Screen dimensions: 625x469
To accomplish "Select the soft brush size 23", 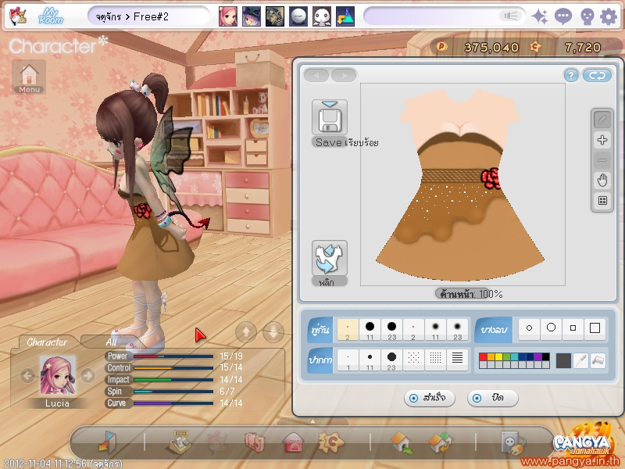I will (457, 329).
